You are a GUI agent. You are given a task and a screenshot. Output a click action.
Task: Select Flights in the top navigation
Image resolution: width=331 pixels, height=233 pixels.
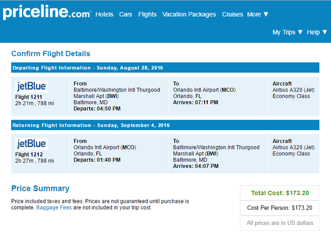coord(147,14)
